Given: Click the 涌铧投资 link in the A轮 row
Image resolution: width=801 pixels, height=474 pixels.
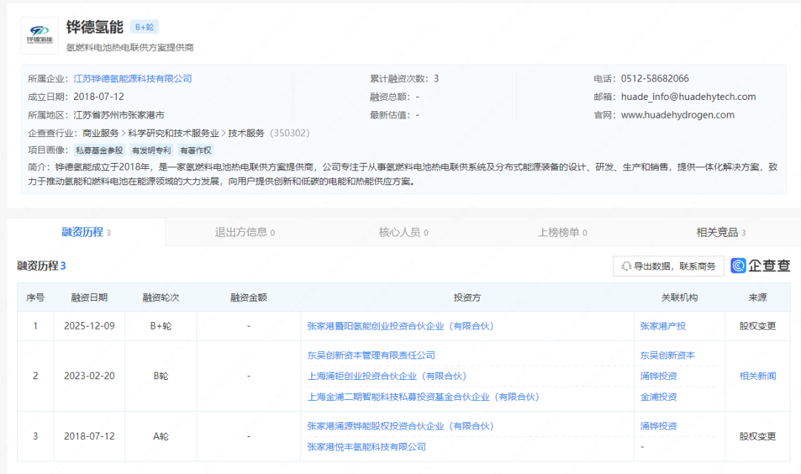Looking at the screenshot, I should pyautogui.click(x=658, y=426).
